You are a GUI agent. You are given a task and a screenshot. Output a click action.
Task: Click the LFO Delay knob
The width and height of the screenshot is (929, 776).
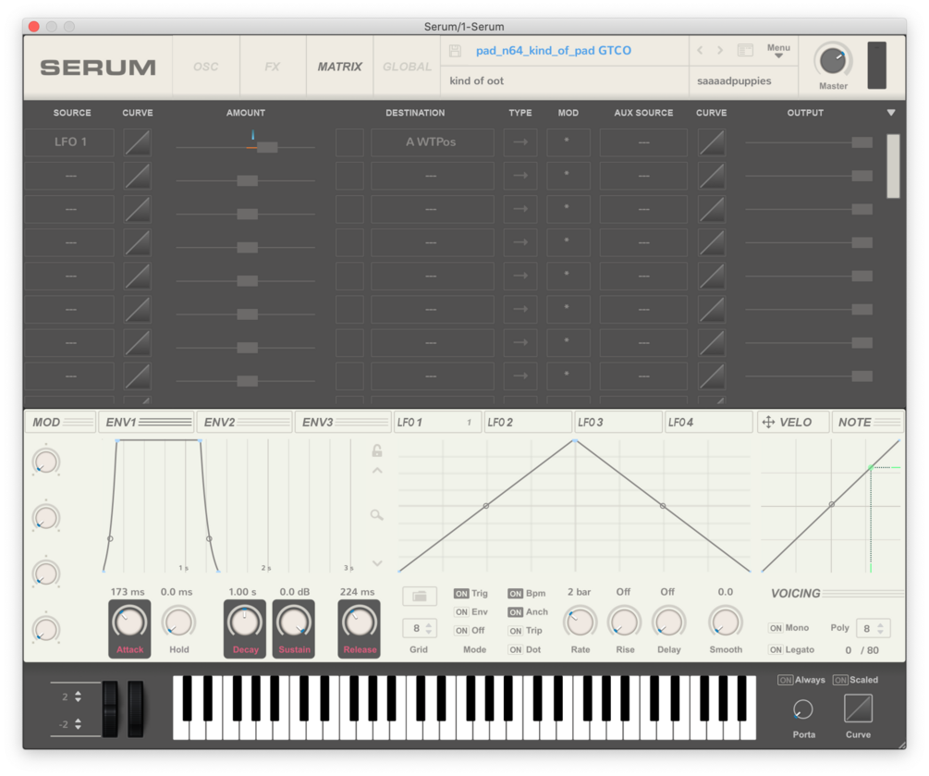pyautogui.click(x=668, y=622)
